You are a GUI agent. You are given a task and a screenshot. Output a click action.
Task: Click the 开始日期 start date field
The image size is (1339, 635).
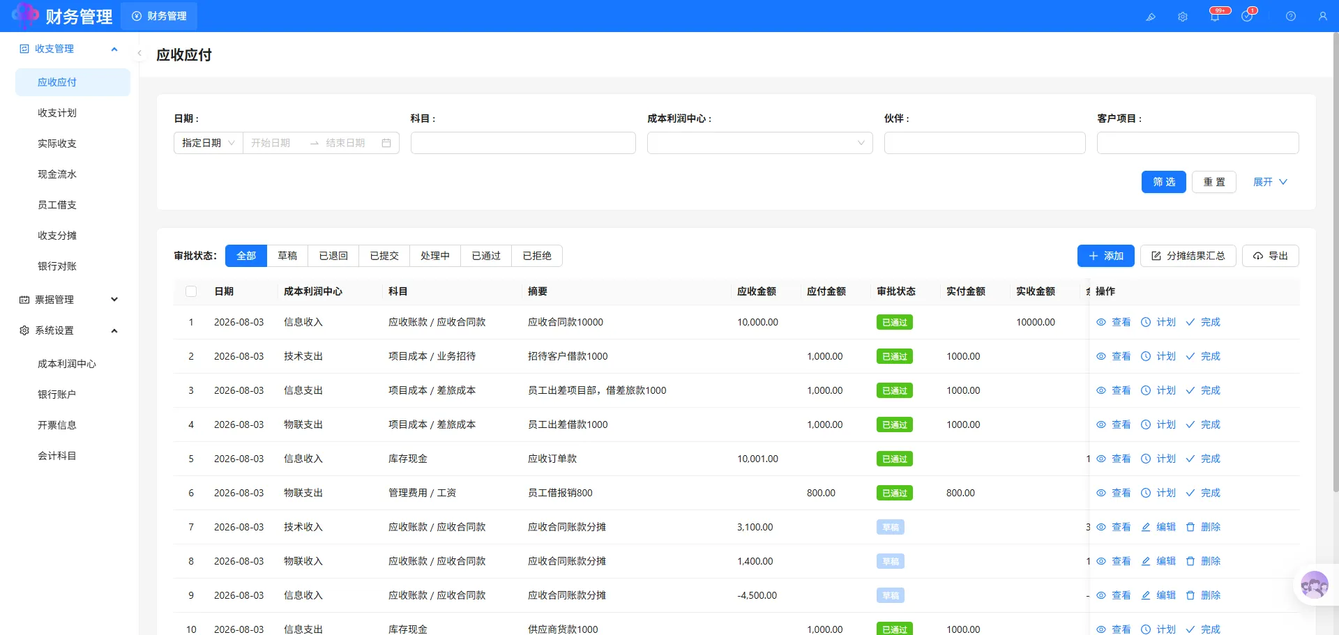(x=275, y=143)
